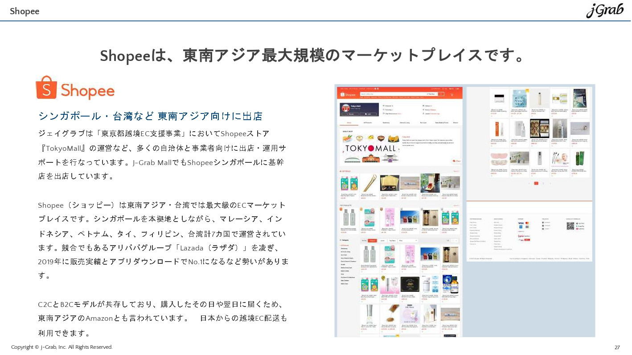632x355 pixels.
Task: Click the j-Grab logo at top right
Action: [x=605, y=10]
